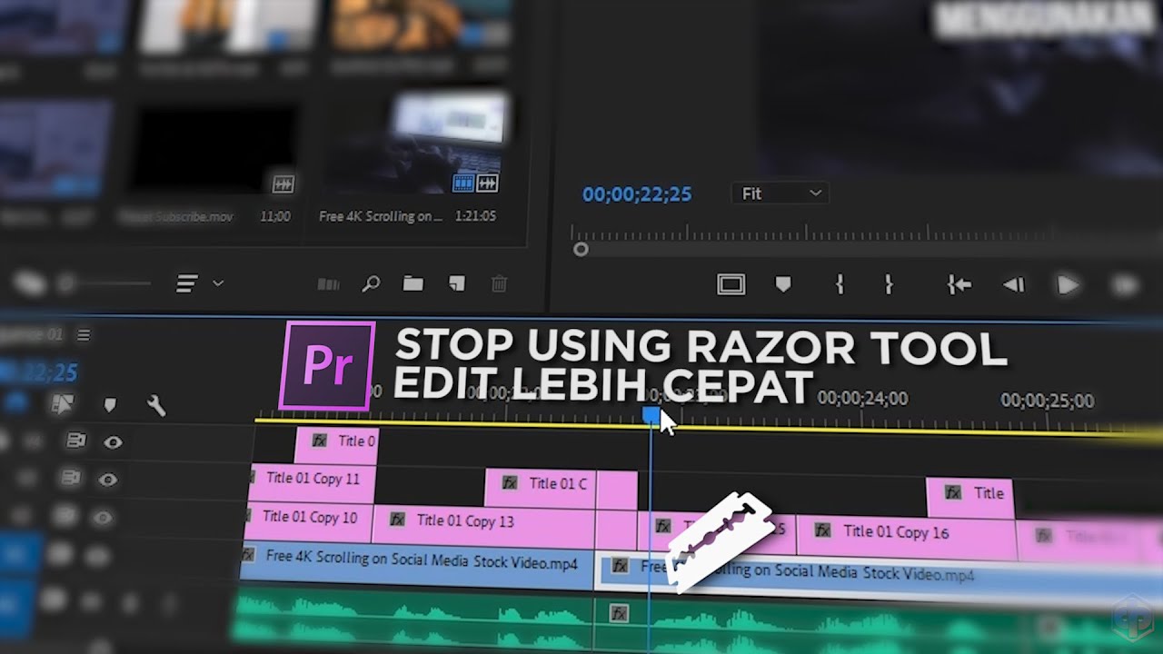Viewport: 1163px width, 654px height.
Task: Add Marker in Program monitor transport
Action: click(783, 285)
